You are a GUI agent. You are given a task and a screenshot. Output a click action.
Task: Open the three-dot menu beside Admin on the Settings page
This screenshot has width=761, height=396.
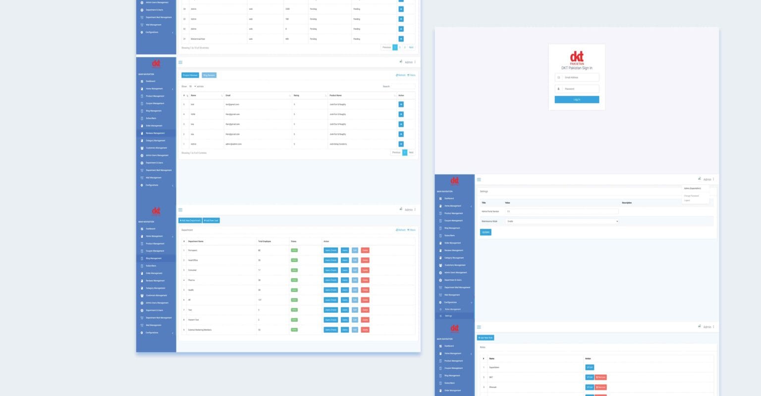tap(713, 179)
